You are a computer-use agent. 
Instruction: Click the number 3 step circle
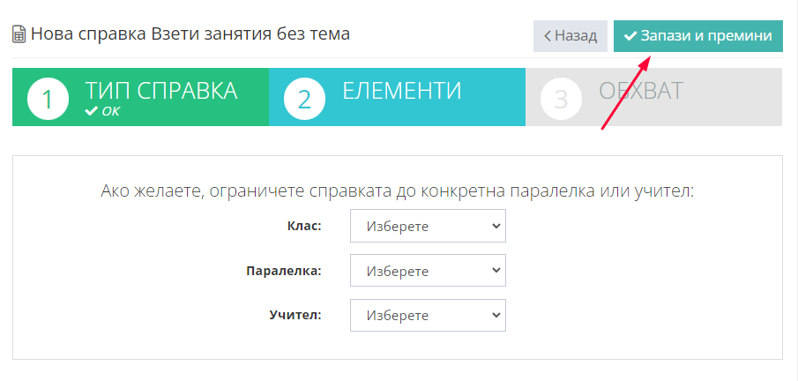click(x=561, y=98)
